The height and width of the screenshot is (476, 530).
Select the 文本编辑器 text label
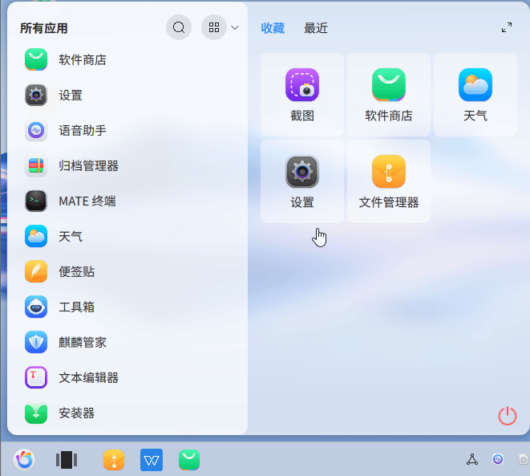pos(88,377)
